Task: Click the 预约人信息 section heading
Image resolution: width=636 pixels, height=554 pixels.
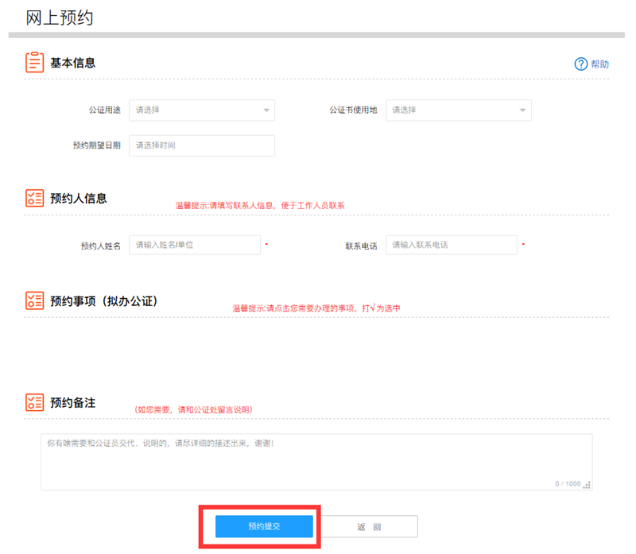Action: tap(78, 199)
